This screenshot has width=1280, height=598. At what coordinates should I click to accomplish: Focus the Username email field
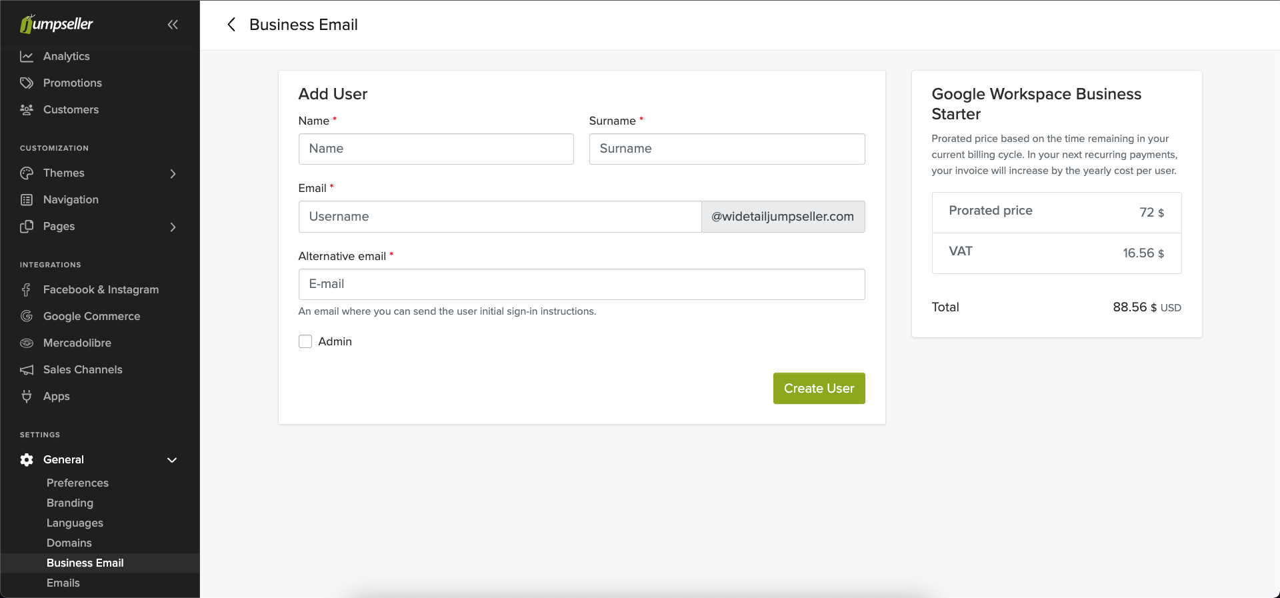(x=499, y=217)
